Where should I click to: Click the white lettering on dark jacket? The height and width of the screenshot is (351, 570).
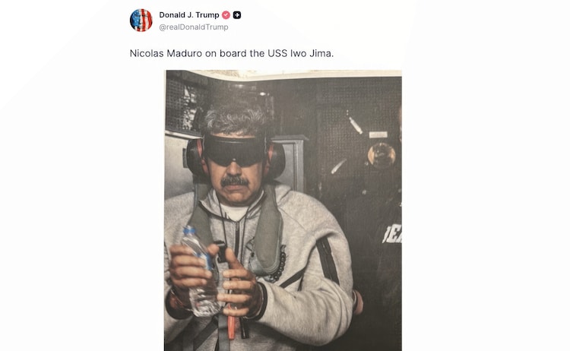pyautogui.click(x=392, y=235)
